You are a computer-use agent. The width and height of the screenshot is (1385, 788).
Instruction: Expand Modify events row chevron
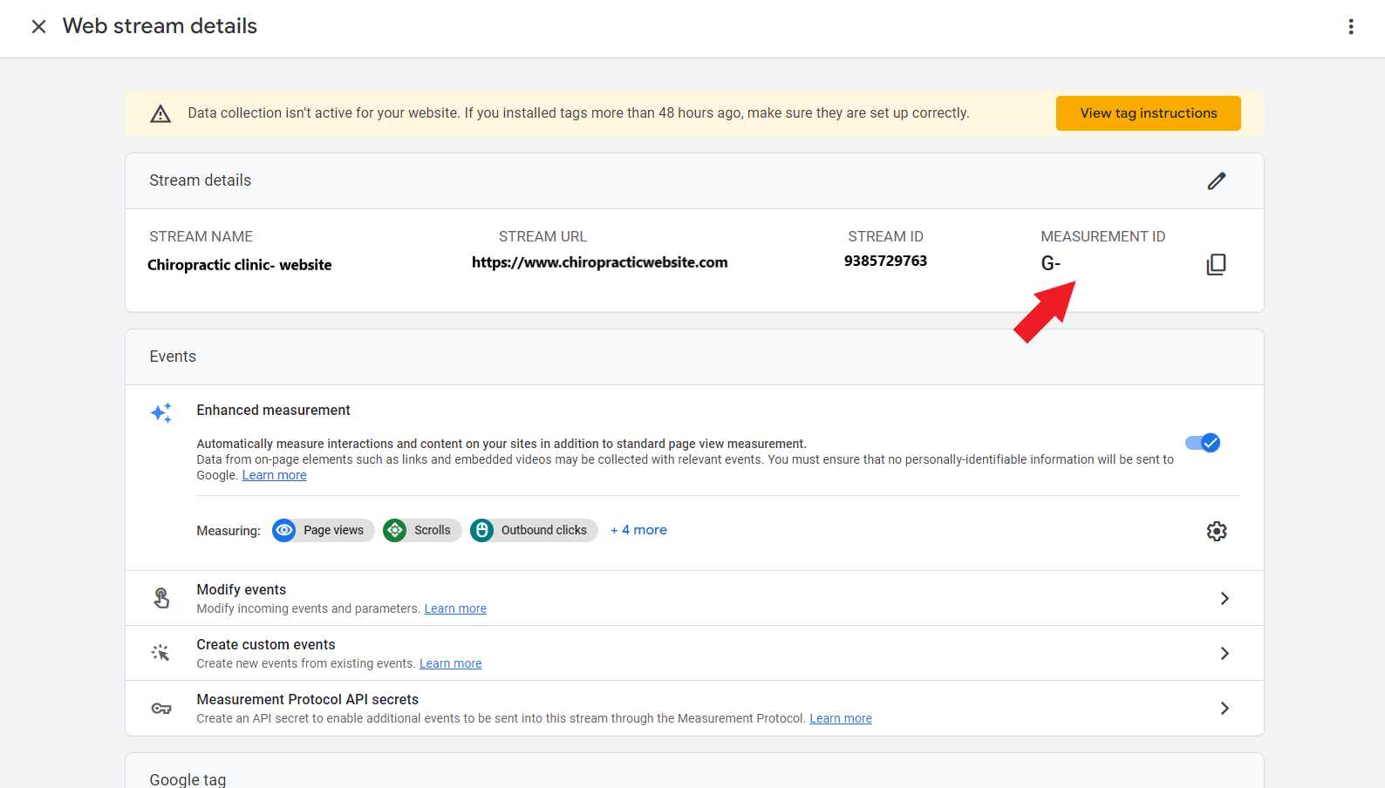tap(1224, 598)
